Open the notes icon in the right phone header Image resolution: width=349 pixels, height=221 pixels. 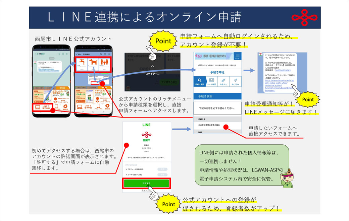[x=105, y=54]
